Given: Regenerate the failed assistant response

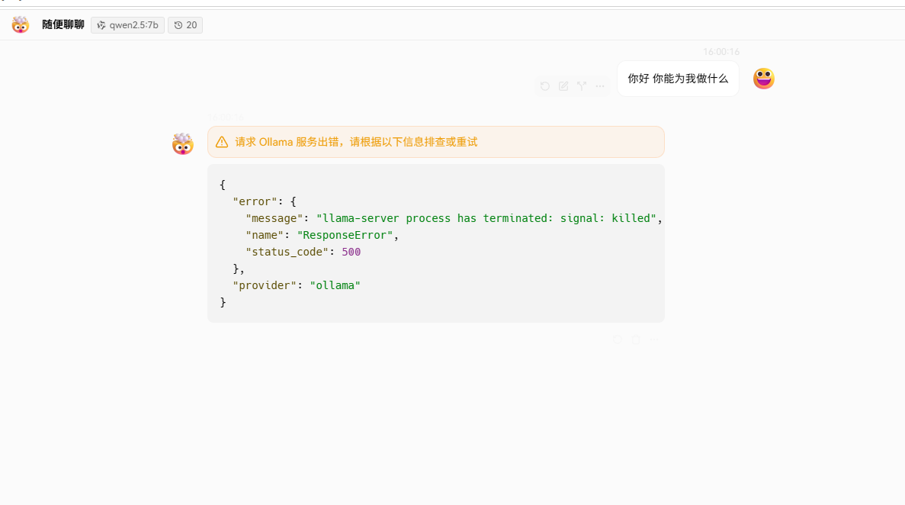Looking at the screenshot, I should pos(618,339).
